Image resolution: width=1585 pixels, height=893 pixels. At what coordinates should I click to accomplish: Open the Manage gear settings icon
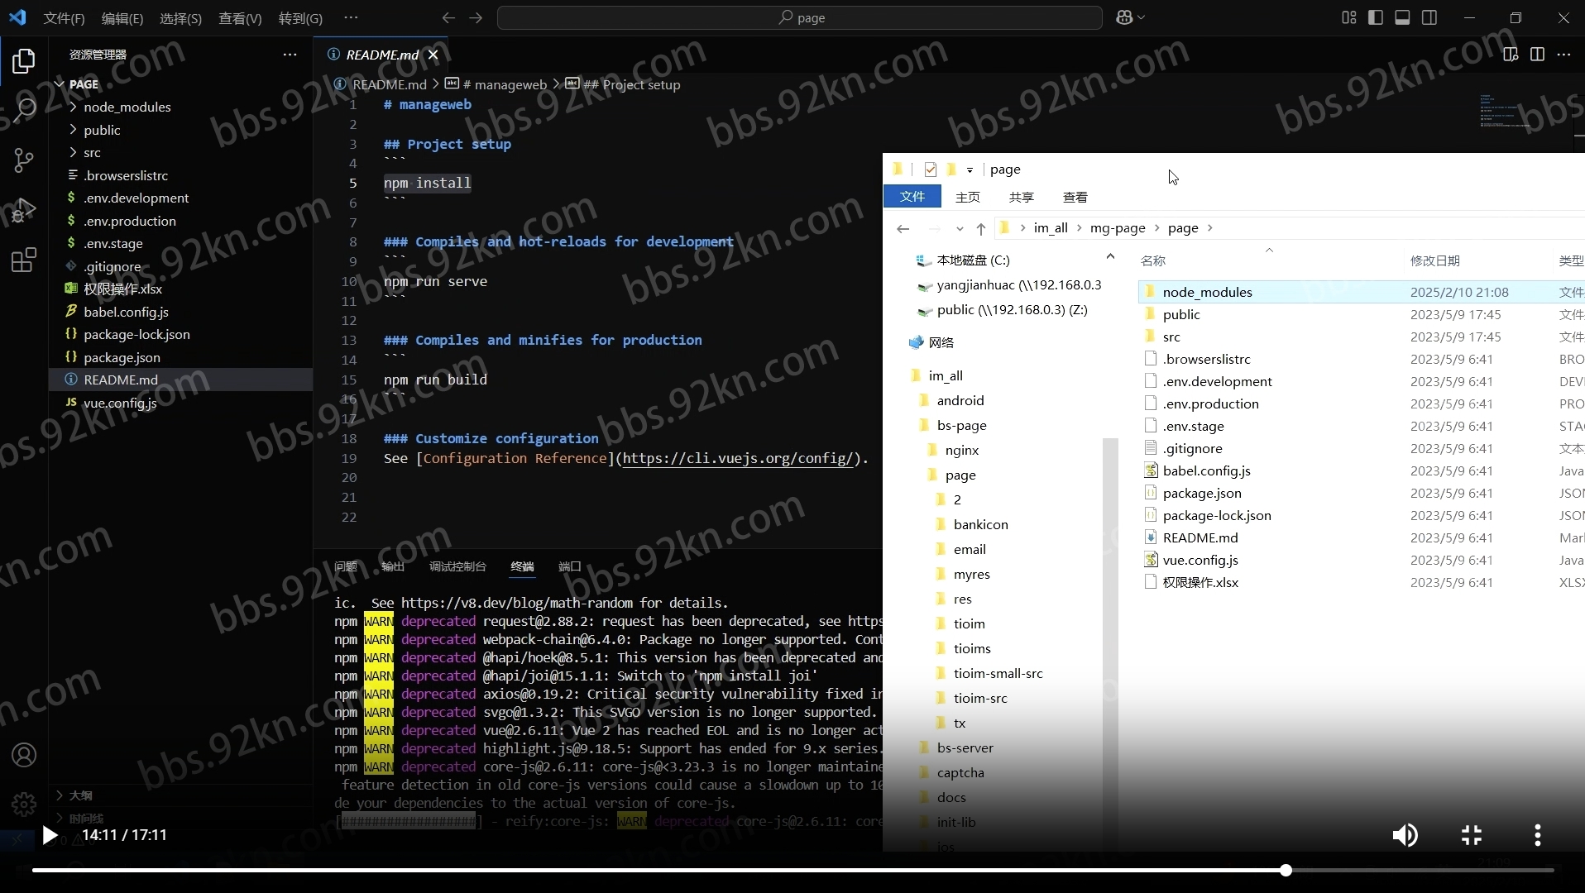coord(24,803)
